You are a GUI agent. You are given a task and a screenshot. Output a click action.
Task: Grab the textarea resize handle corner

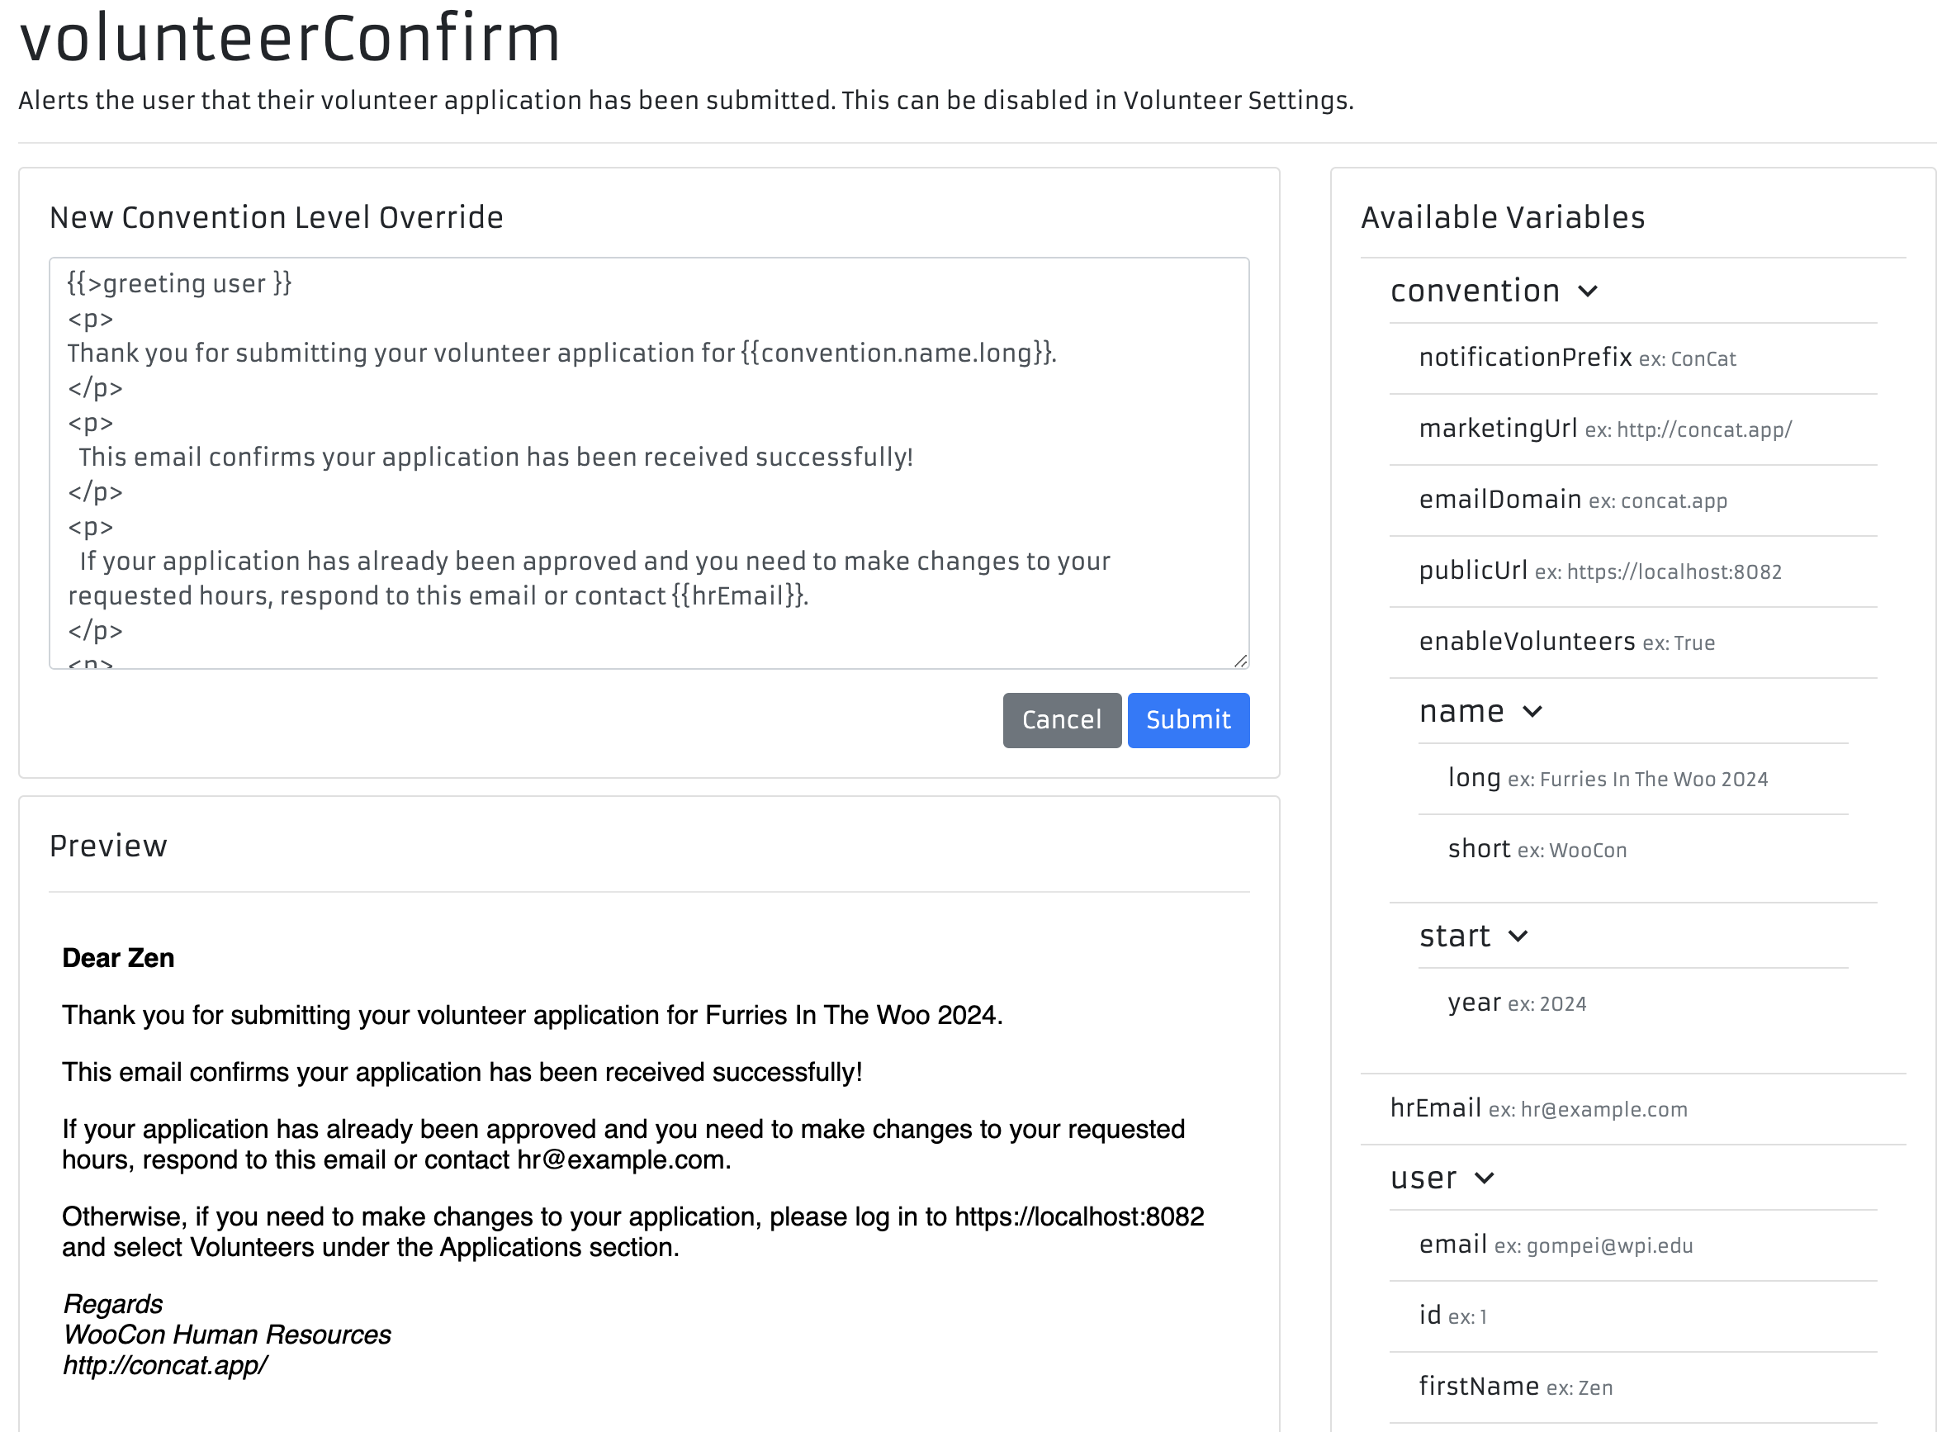[1240, 661]
